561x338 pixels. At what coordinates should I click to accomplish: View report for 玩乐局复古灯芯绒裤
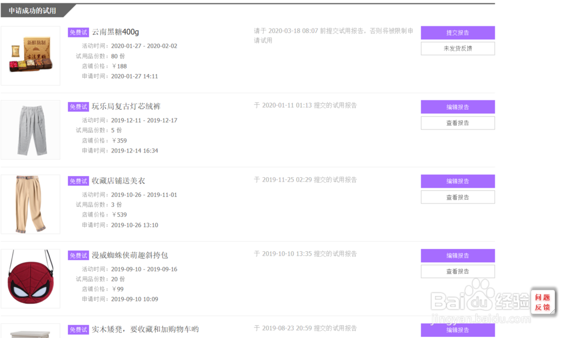point(458,123)
